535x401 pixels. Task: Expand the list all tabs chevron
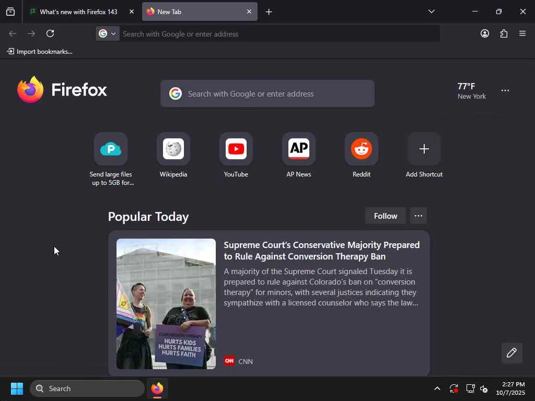tap(431, 11)
